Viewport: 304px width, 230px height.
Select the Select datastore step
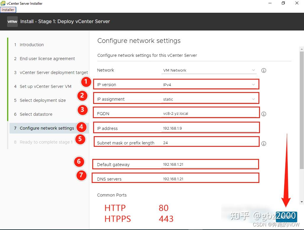(36, 114)
